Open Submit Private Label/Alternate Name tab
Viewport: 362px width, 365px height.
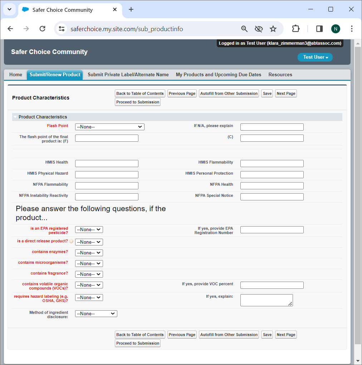click(128, 74)
